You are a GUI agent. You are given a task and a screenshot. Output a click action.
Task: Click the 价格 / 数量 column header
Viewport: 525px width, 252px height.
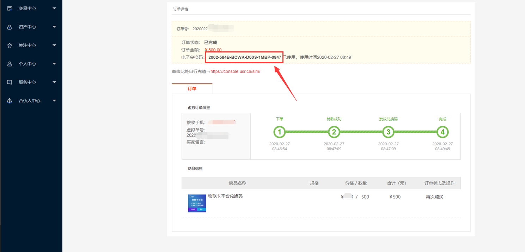[x=356, y=183]
